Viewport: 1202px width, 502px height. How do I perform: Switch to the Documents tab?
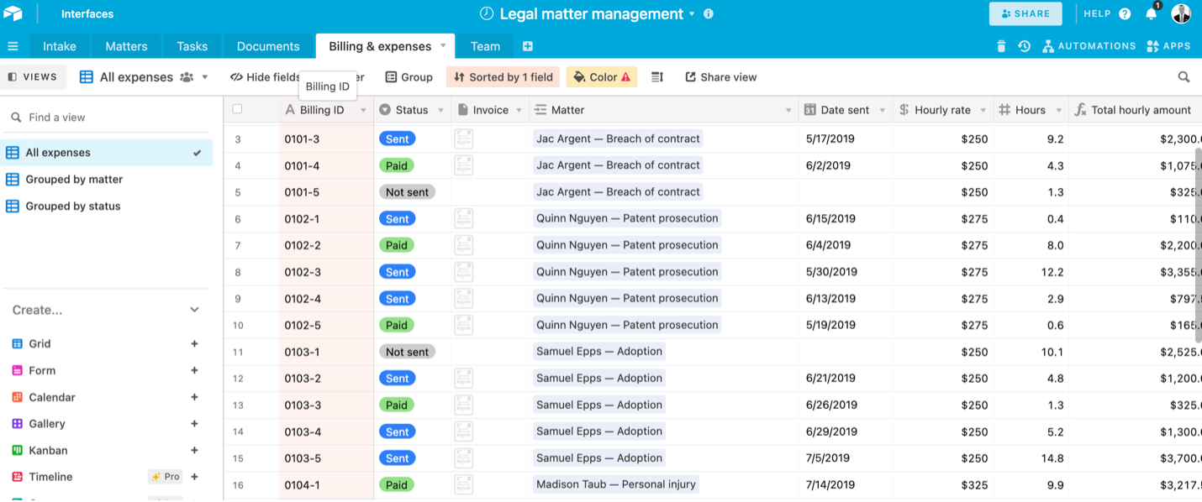268,46
